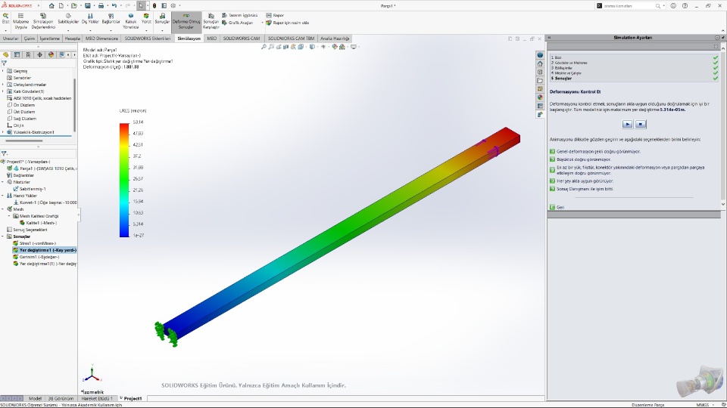This screenshot has width=727, height=408.
Task: Choose 'Büyüklük doğru görünmüyor' option
Action: [583, 159]
